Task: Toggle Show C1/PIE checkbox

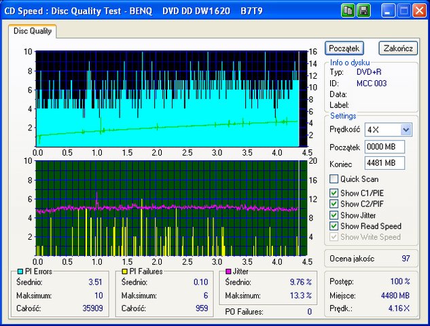Action: 334,193
